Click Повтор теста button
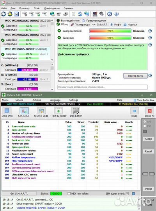 (135, 76)
